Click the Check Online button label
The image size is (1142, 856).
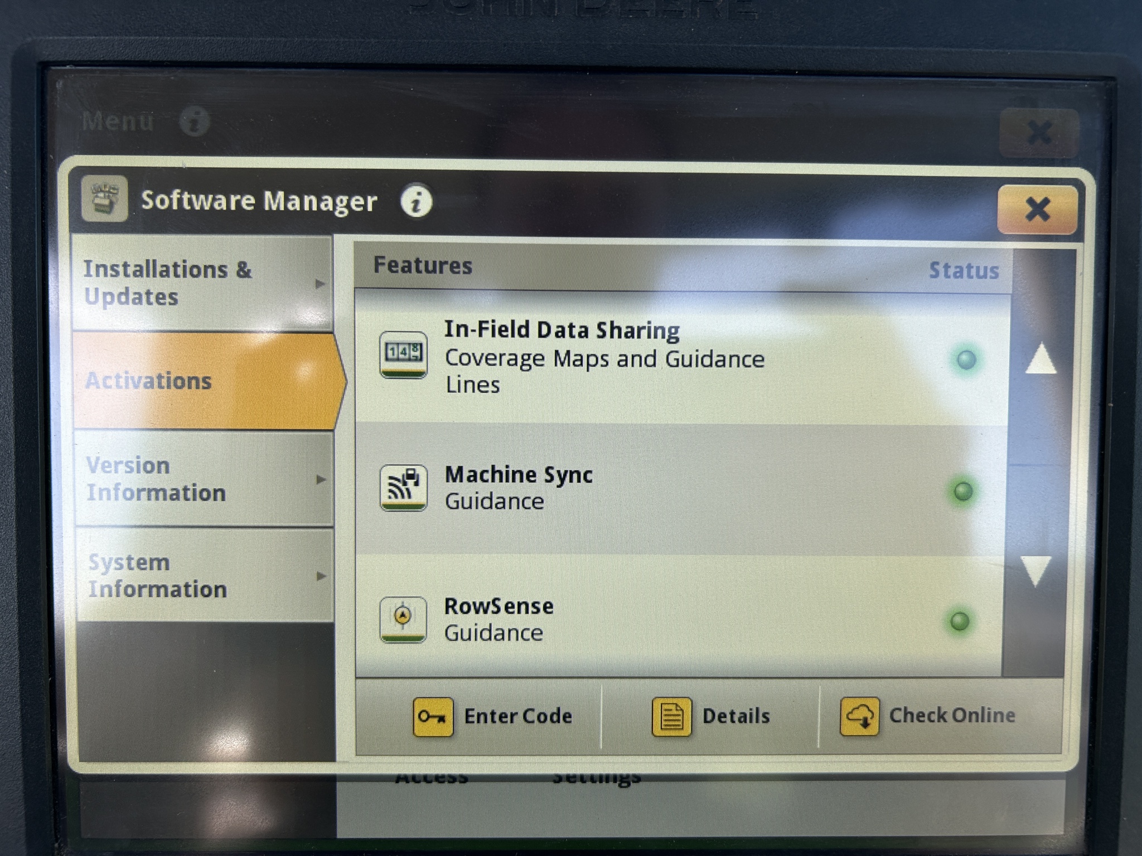point(952,715)
